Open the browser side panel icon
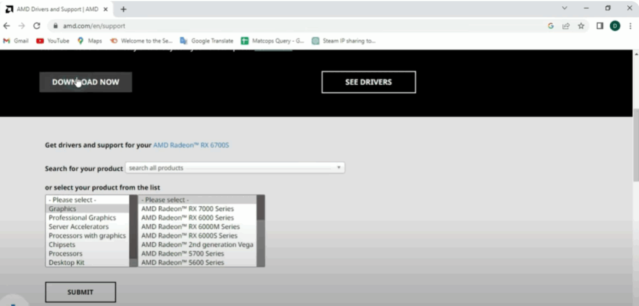The image size is (639, 306). pyautogui.click(x=600, y=26)
